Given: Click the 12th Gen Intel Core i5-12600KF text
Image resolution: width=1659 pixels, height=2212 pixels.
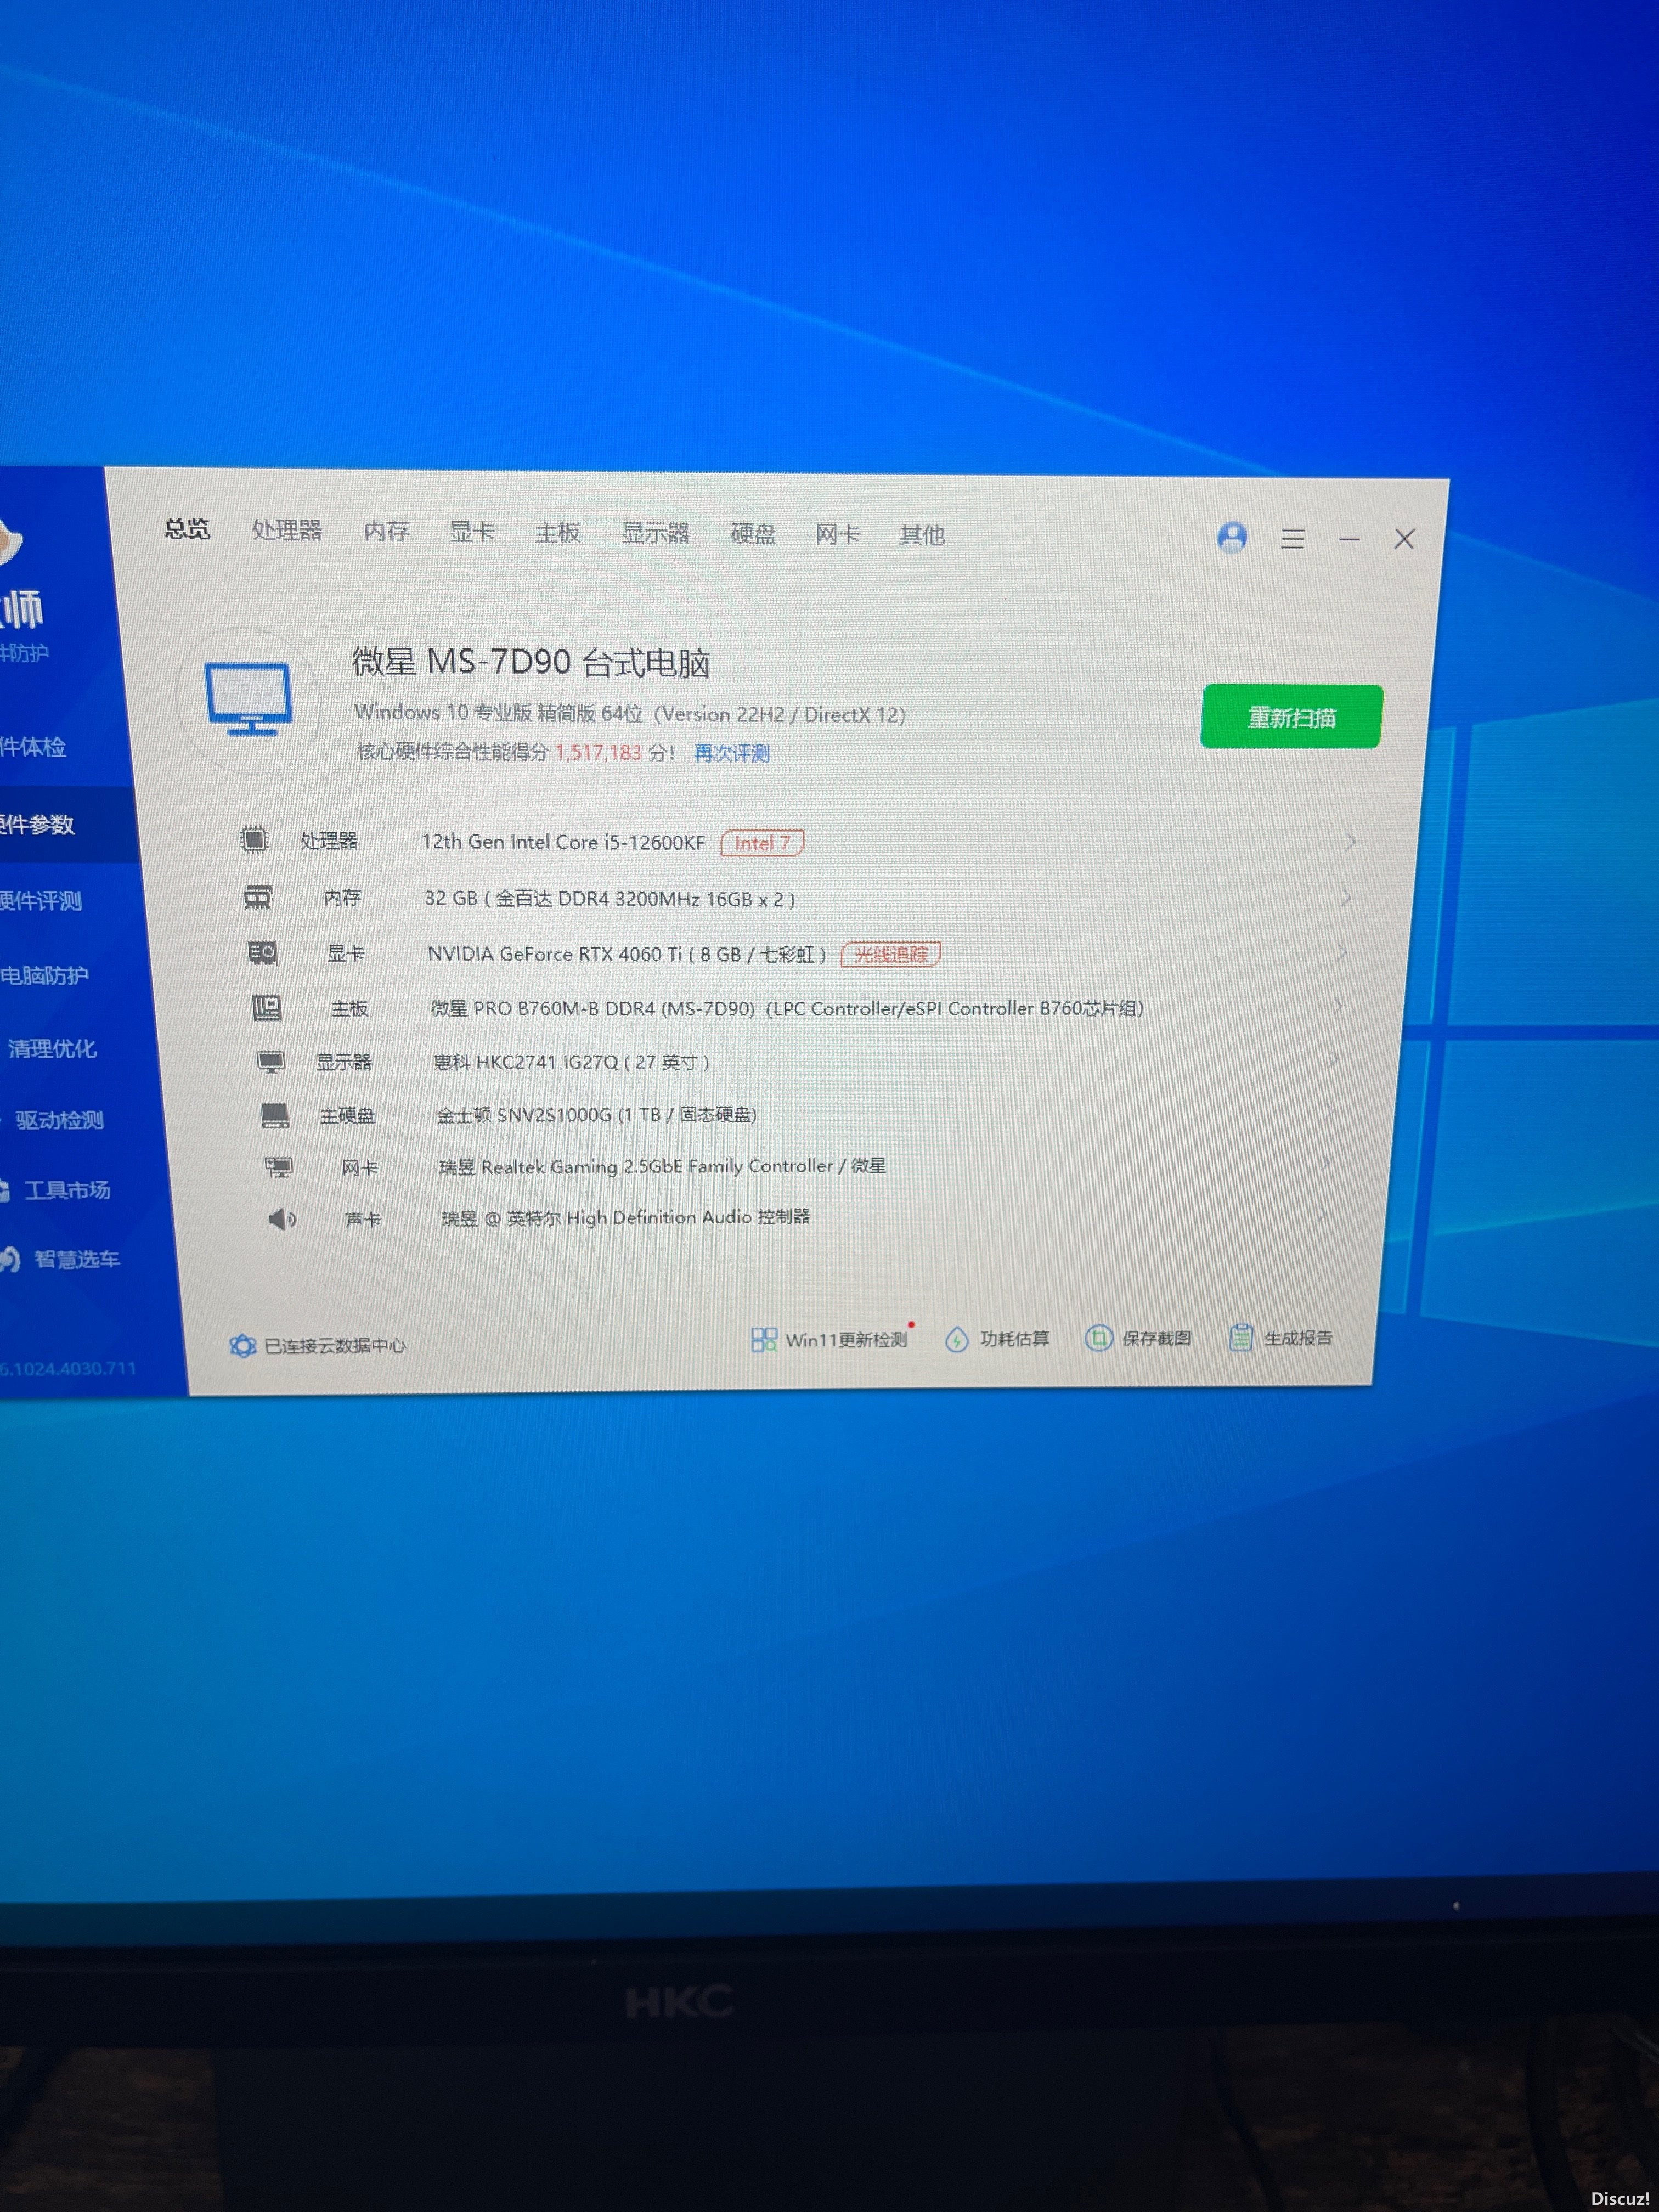Looking at the screenshot, I should click(x=563, y=842).
